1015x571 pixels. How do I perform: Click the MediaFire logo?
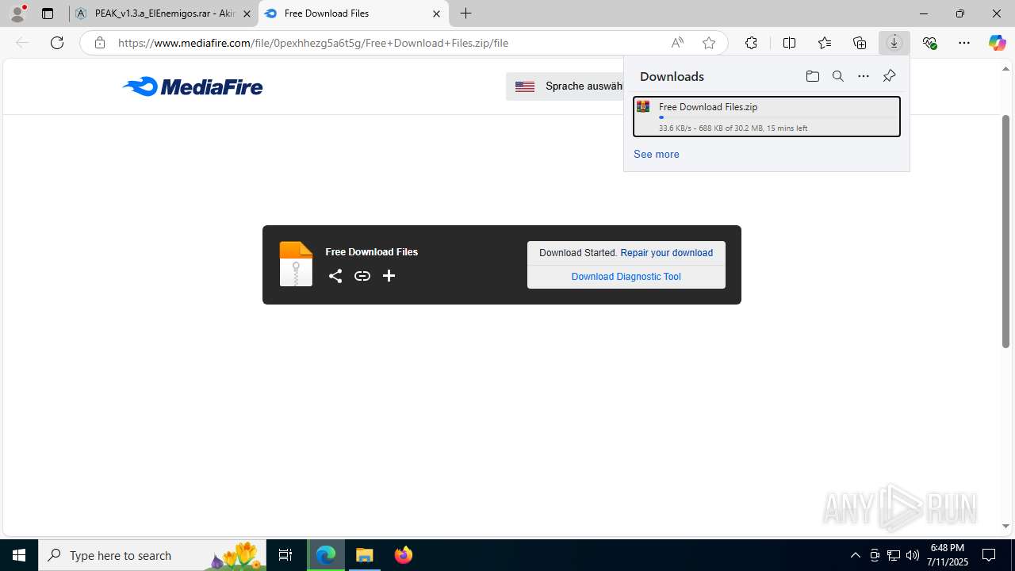tap(193, 86)
